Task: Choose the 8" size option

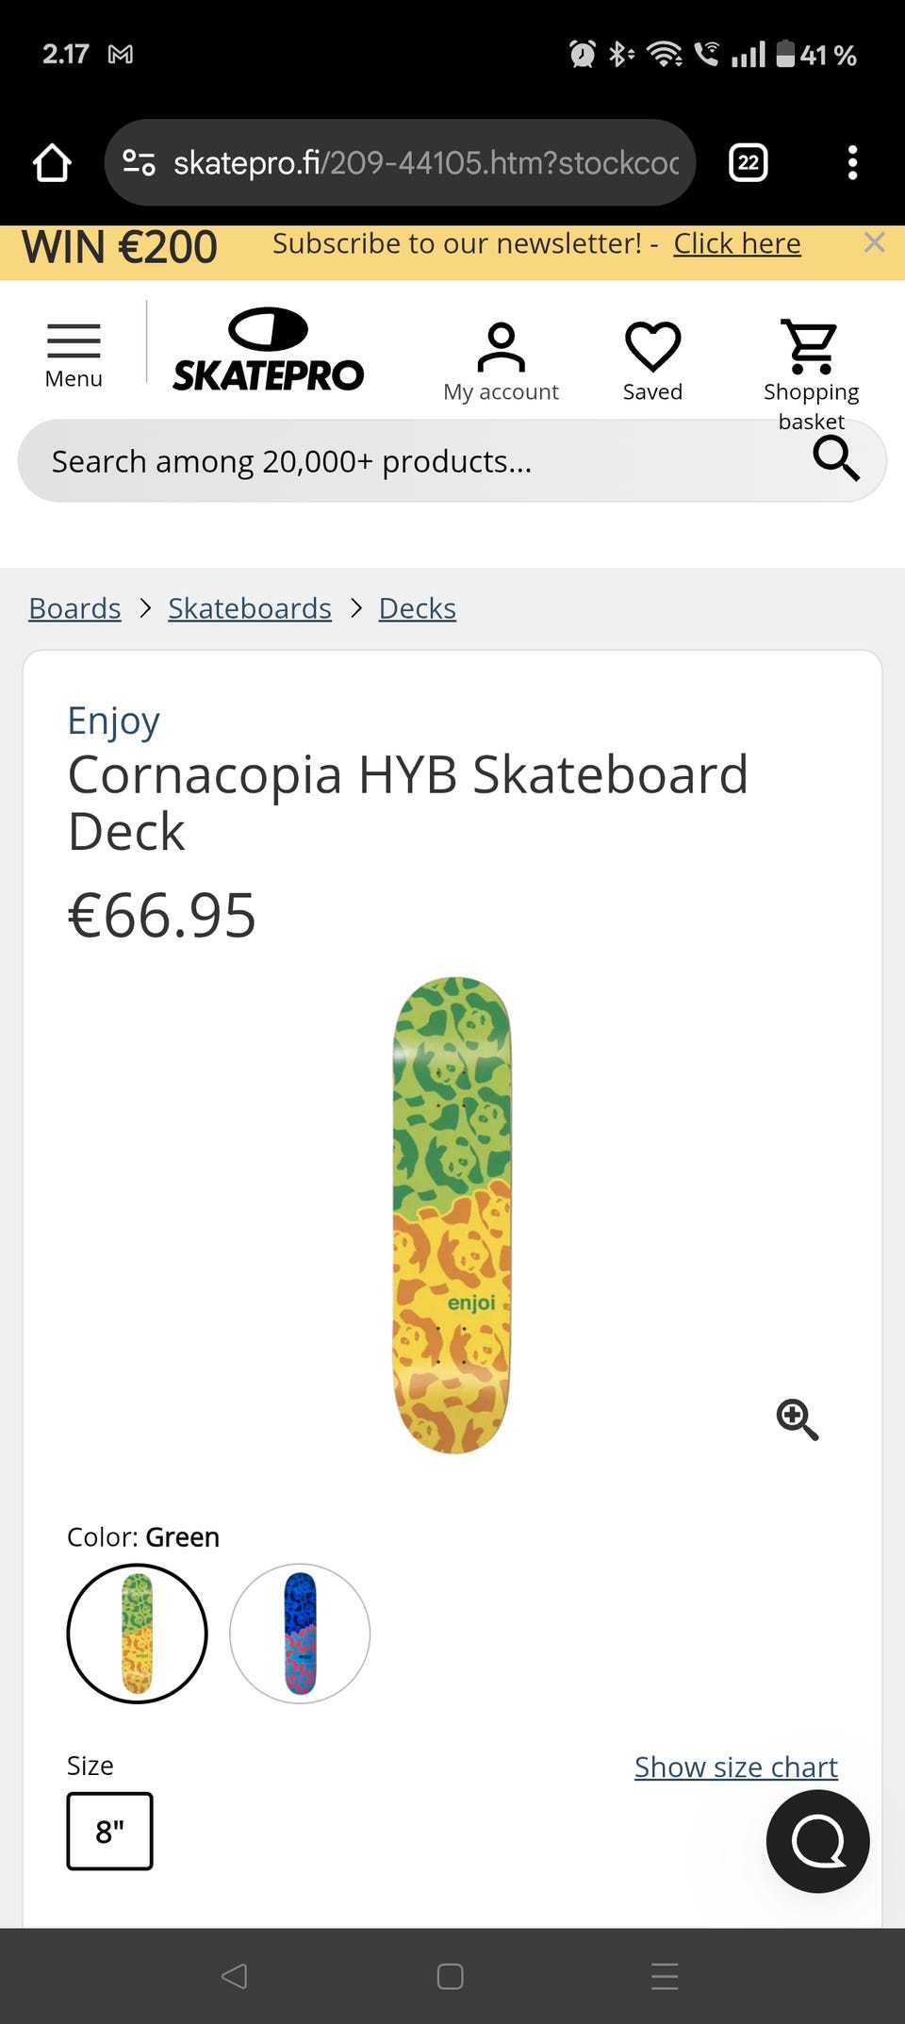Action: point(109,1831)
